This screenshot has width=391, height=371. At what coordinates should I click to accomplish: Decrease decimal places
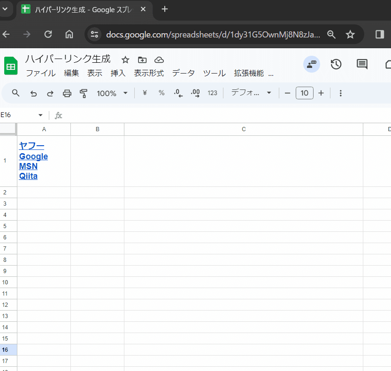[178, 93]
